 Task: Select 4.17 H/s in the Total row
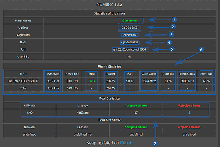[53, 88]
